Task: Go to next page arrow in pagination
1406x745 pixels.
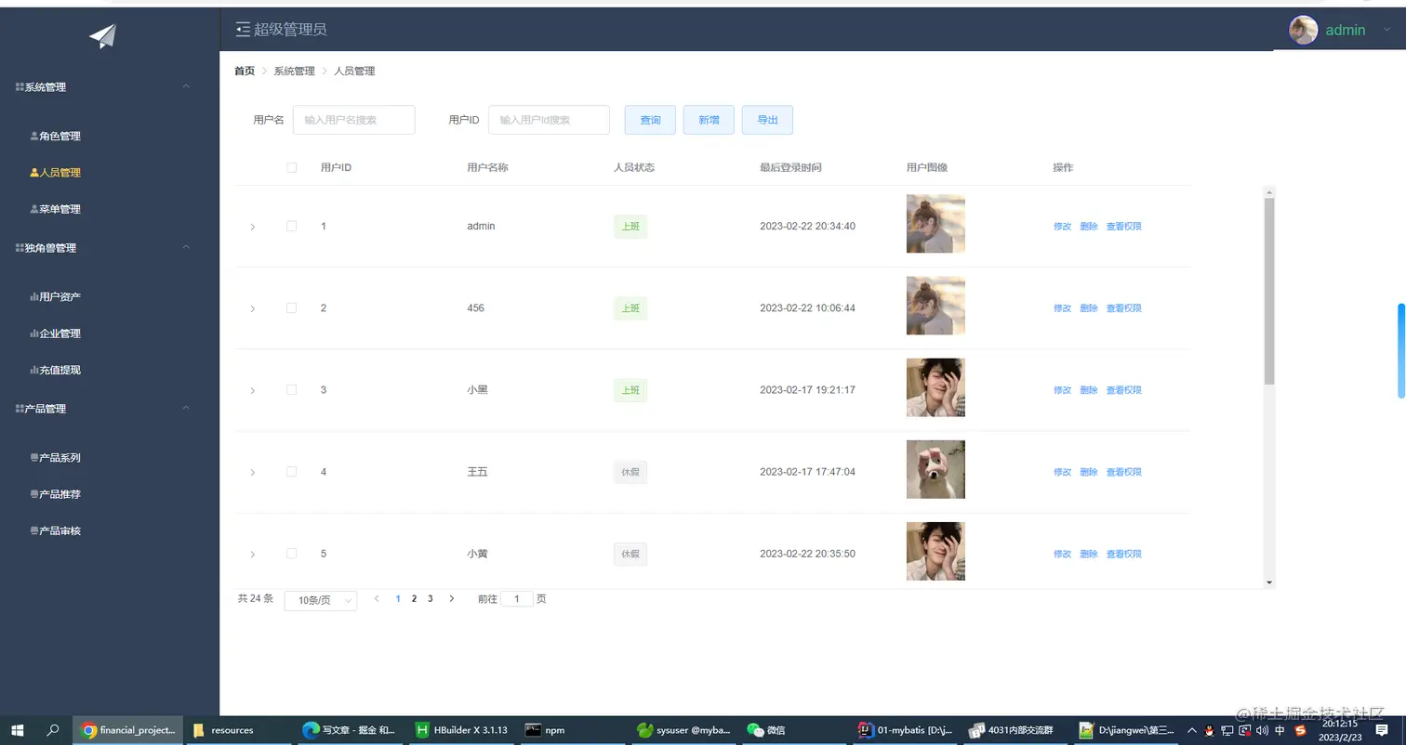Action: [452, 599]
